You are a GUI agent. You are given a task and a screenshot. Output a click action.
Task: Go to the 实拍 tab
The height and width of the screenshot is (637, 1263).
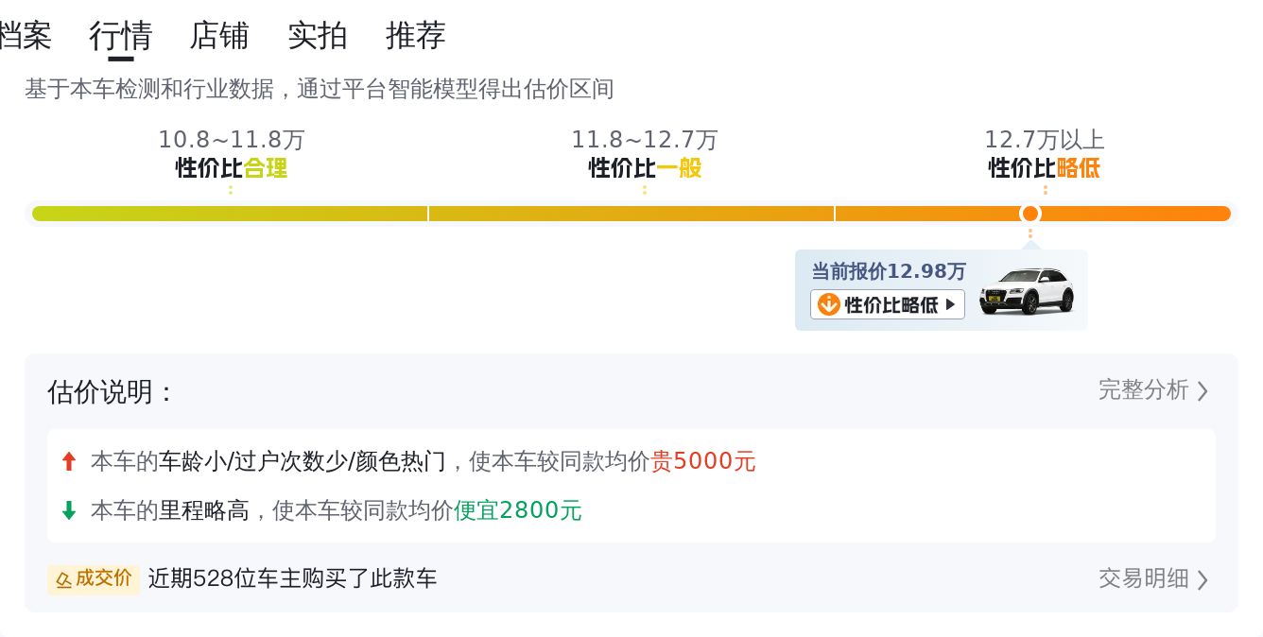(318, 36)
